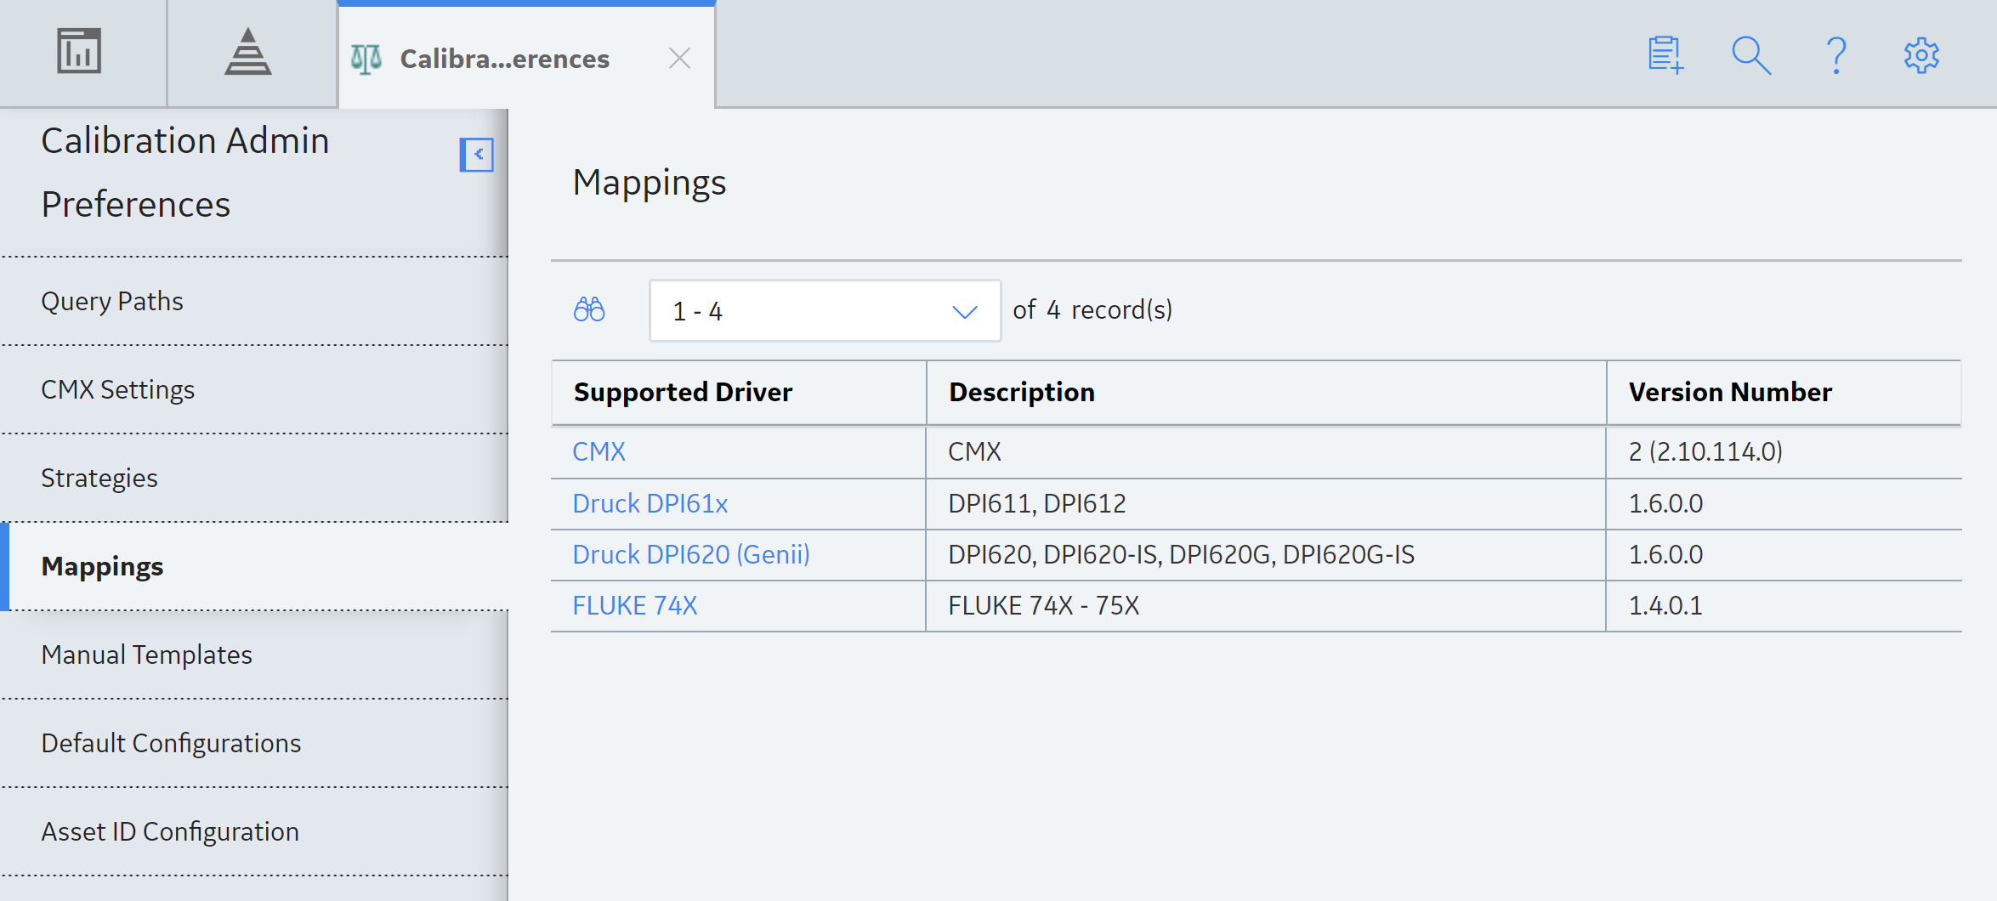This screenshot has width=1997, height=901.
Task: Click the 'of 4 record(s)' text
Action: (1092, 309)
